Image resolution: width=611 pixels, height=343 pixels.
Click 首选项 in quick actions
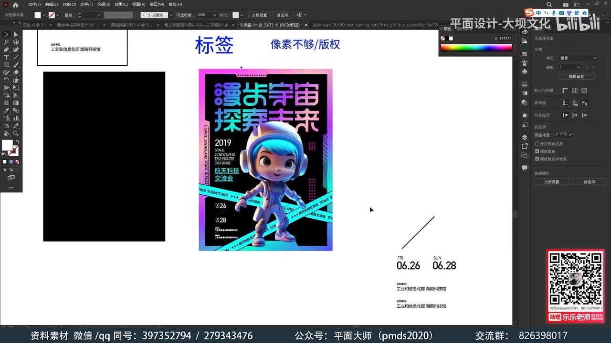click(x=589, y=182)
